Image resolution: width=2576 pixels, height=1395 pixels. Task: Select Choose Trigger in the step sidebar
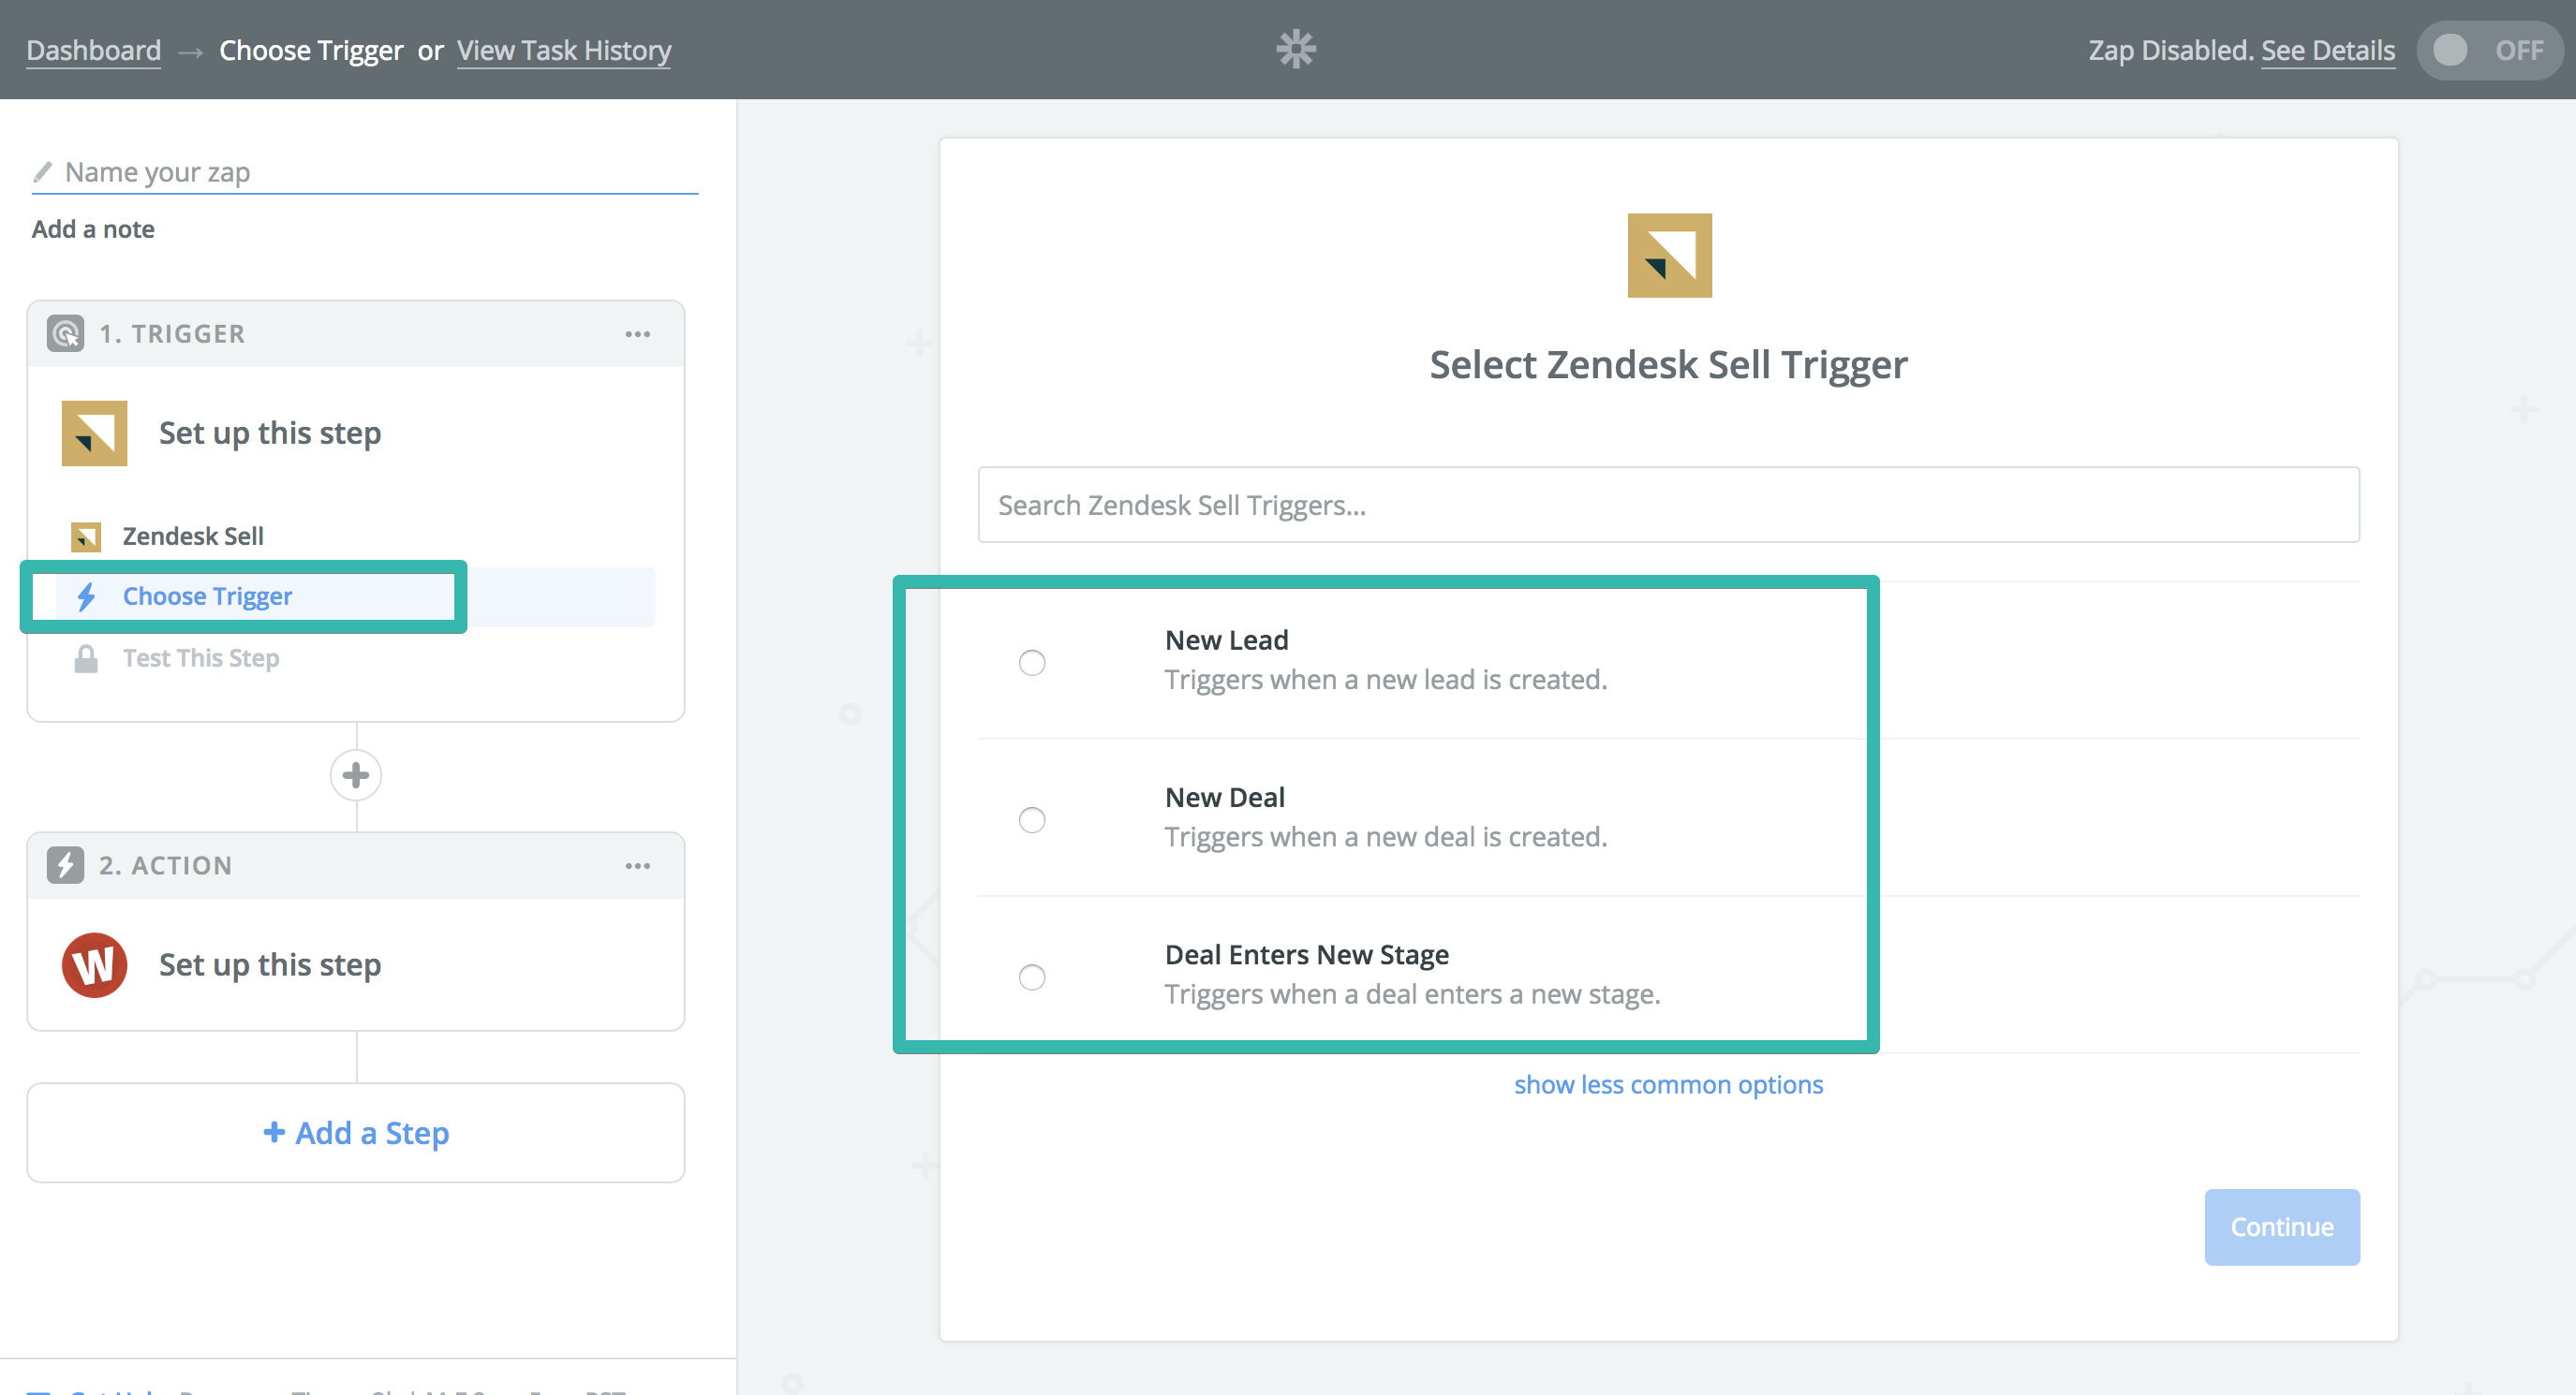click(x=207, y=595)
